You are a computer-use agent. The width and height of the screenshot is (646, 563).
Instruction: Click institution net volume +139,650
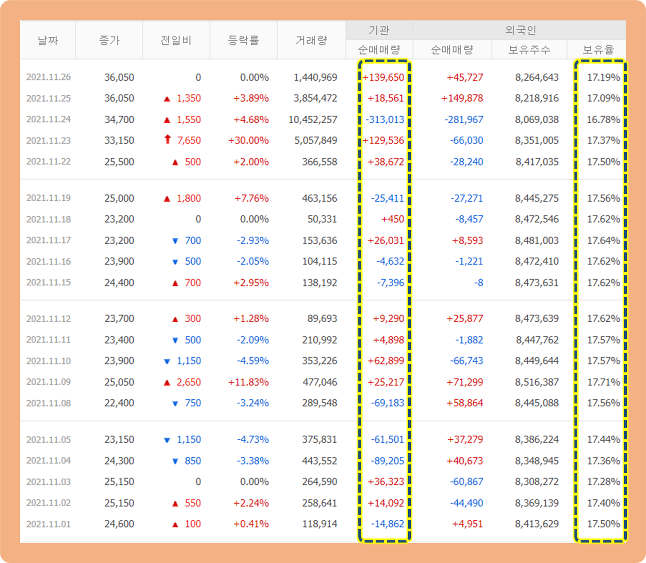click(x=383, y=77)
